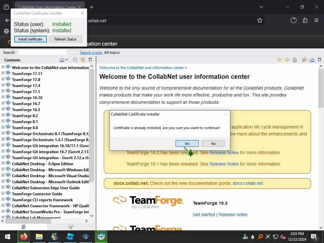The image size is (324, 243).
Task: Open Release Notes link for TeamForge 19.1
Action: (x=224, y=164)
